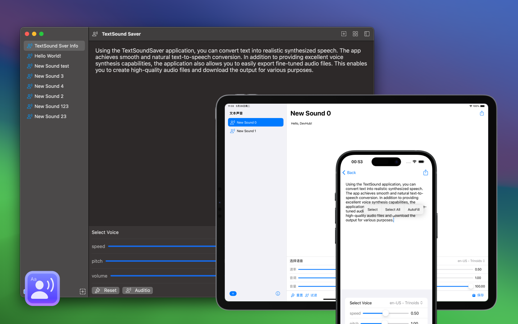This screenshot has width=518, height=324.
Task: Select New Sound 23 in the sidebar
Action: (x=54, y=116)
